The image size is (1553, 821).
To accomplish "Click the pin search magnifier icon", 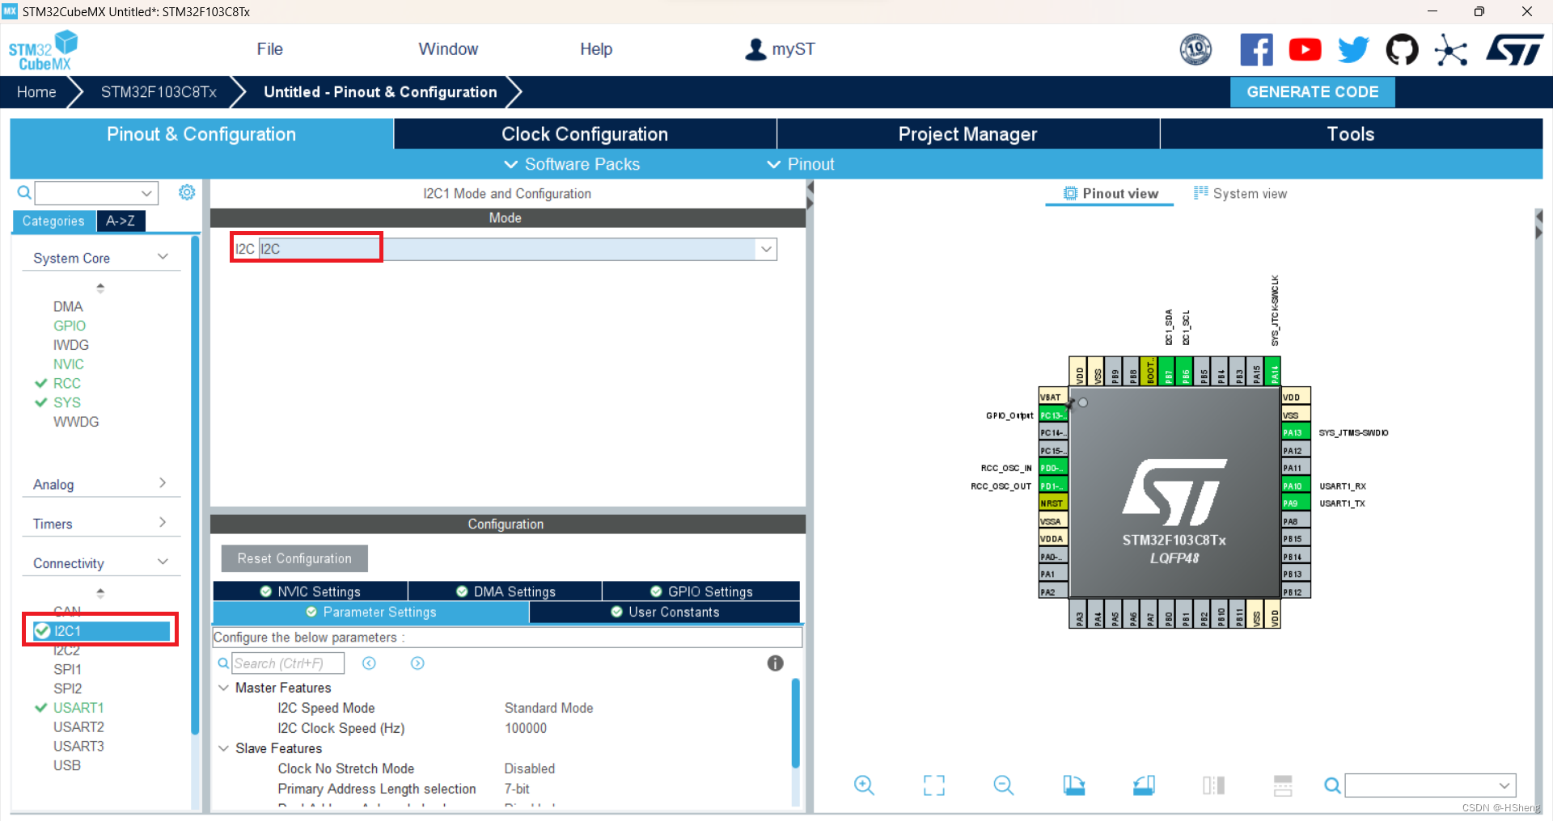I will coord(1332,785).
